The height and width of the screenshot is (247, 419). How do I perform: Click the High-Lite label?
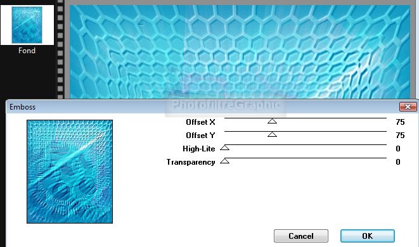coord(199,149)
